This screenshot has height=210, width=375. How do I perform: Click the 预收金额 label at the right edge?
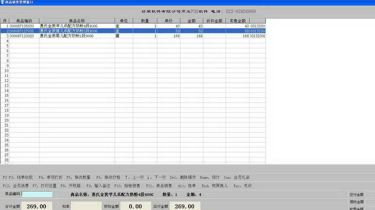click(357, 201)
